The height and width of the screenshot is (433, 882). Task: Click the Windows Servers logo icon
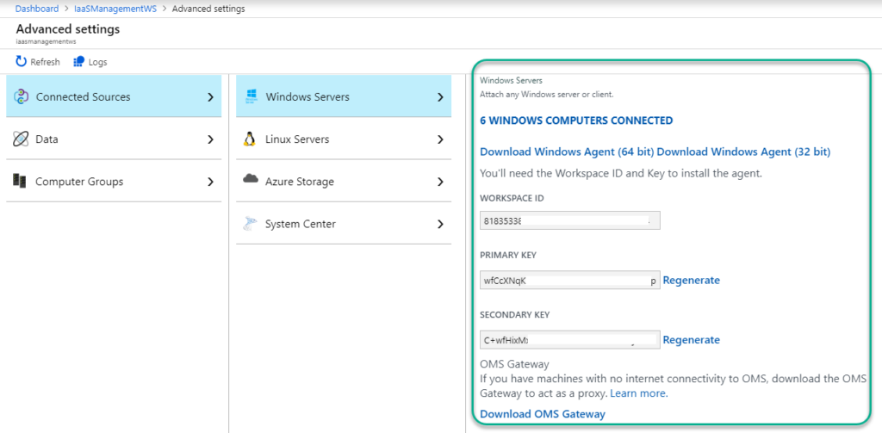pos(251,96)
